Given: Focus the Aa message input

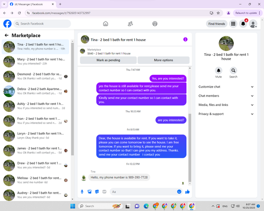Looking at the screenshot, I should 144,191.
